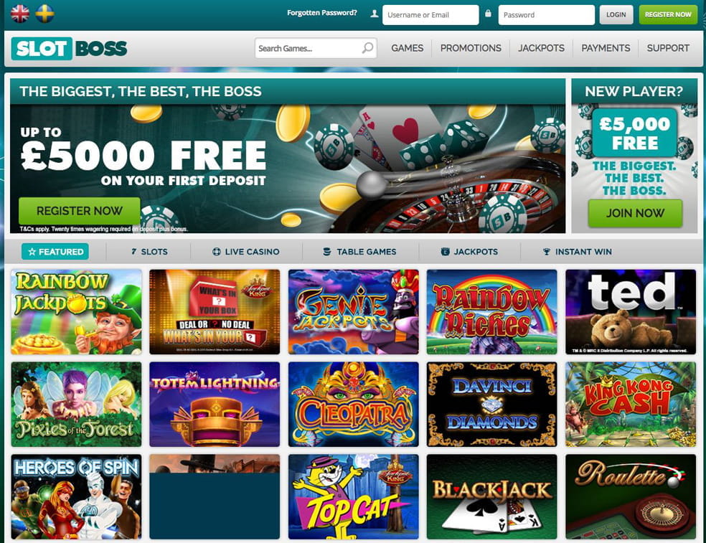Select the Instant Win category tab
This screenshot has width=706, height=543.
[578, 252]
